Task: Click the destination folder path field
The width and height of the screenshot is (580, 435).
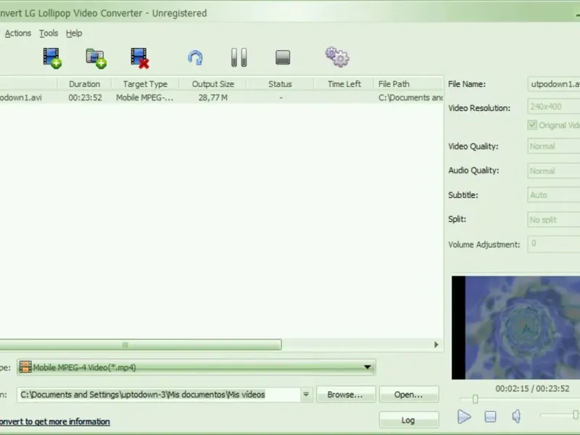Action: (x=158, y=394)
